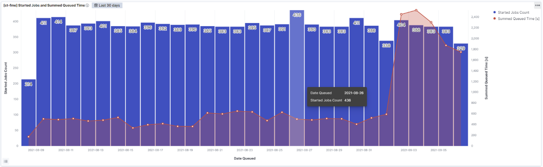The width and height of the screenshot is (543, 167).
Task: Toggle the legend list icon at bottom-left
Action: [6, 161]
